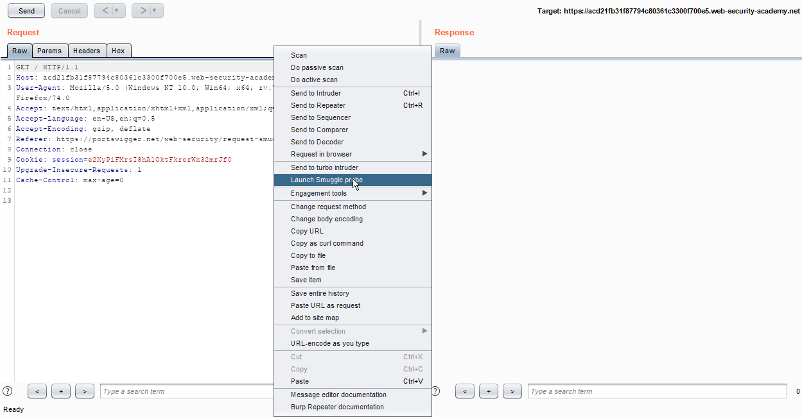Viewport: 802px width, 417px height.
Task: Switch to Hex tab
Action: [x=118, y=51]
